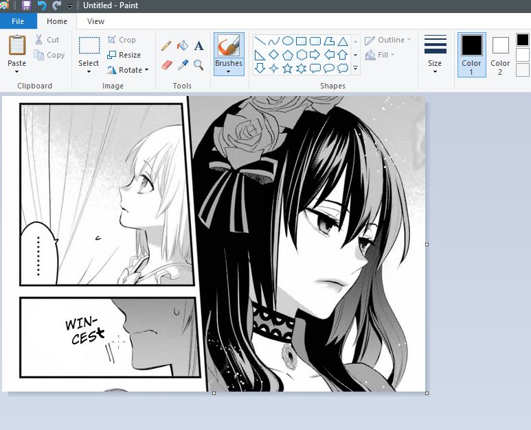
Task: Click the Select rectangle tool
Action: click(89, 46)
